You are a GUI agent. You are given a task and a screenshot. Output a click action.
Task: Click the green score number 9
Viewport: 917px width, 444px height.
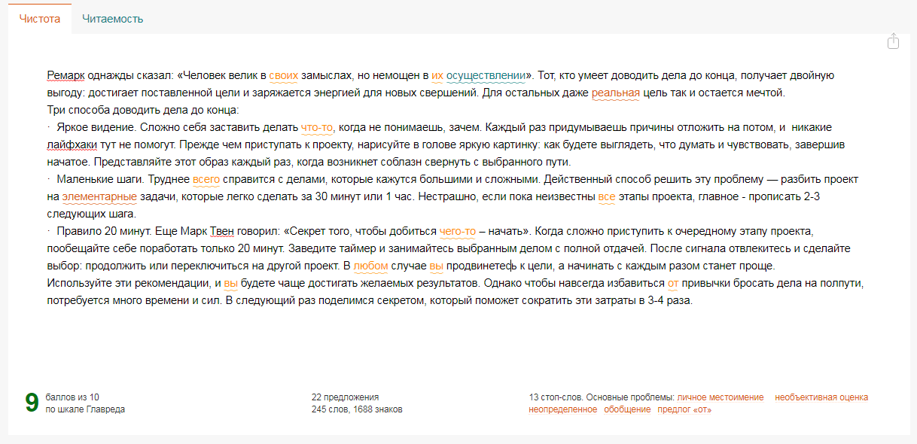(x=32, y=403)
